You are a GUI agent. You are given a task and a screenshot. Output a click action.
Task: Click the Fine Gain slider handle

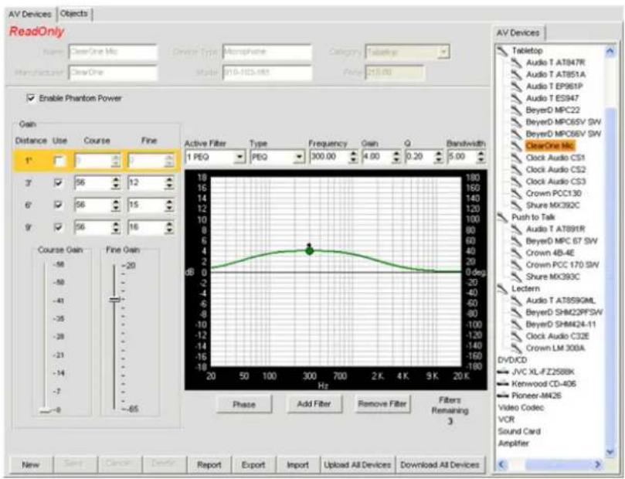pos(114,299)
